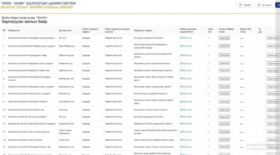Click the Нээлттэй status badge in row 9

224,102
